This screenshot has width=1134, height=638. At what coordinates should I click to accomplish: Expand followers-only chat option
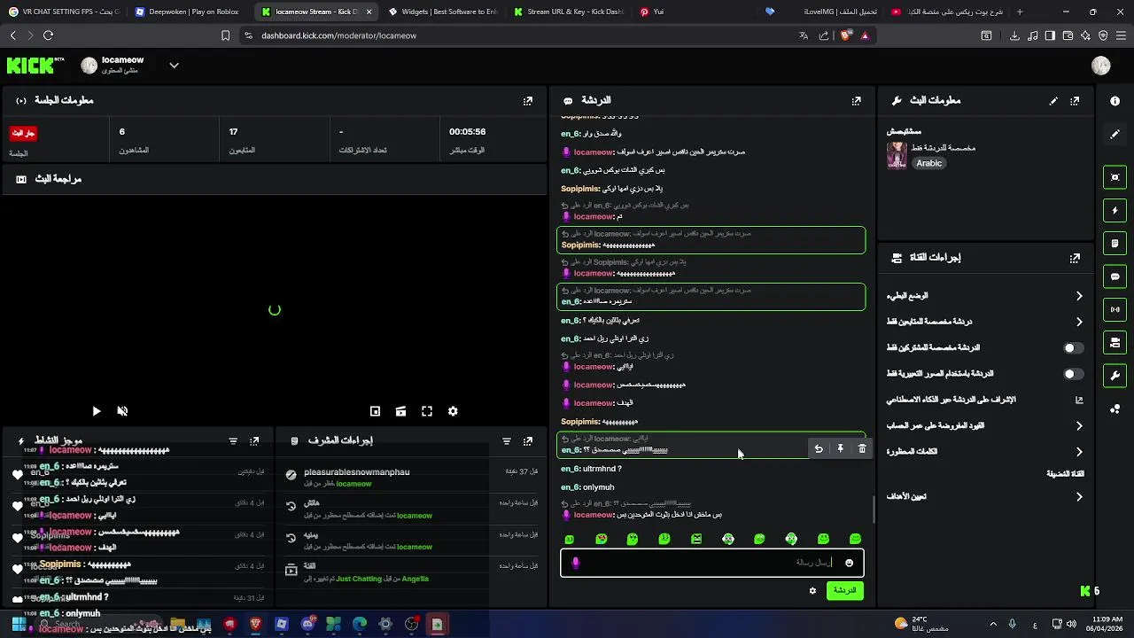(985, 322)
